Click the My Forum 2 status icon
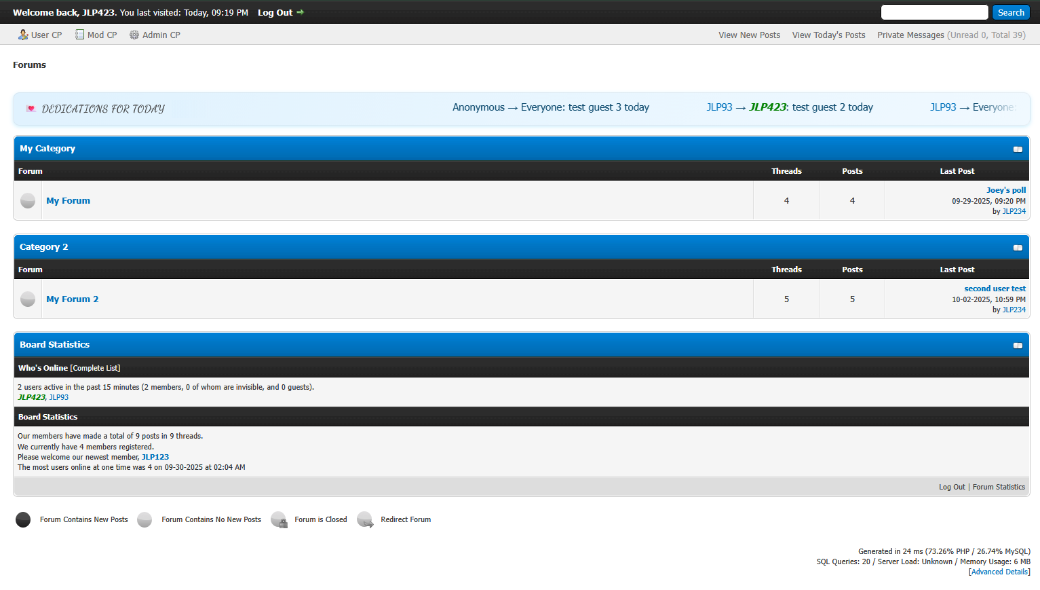The image size is (1040, 590). (x=28, y=299)
